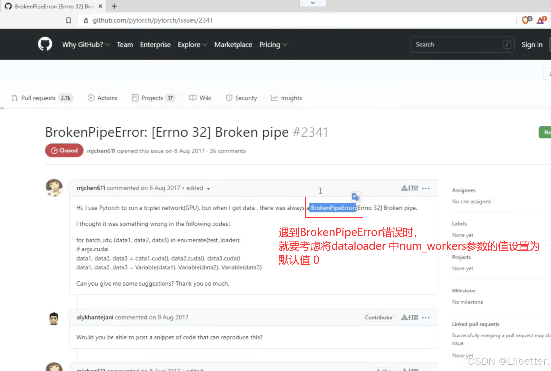Click the Contributor badge

pos(379,317)
